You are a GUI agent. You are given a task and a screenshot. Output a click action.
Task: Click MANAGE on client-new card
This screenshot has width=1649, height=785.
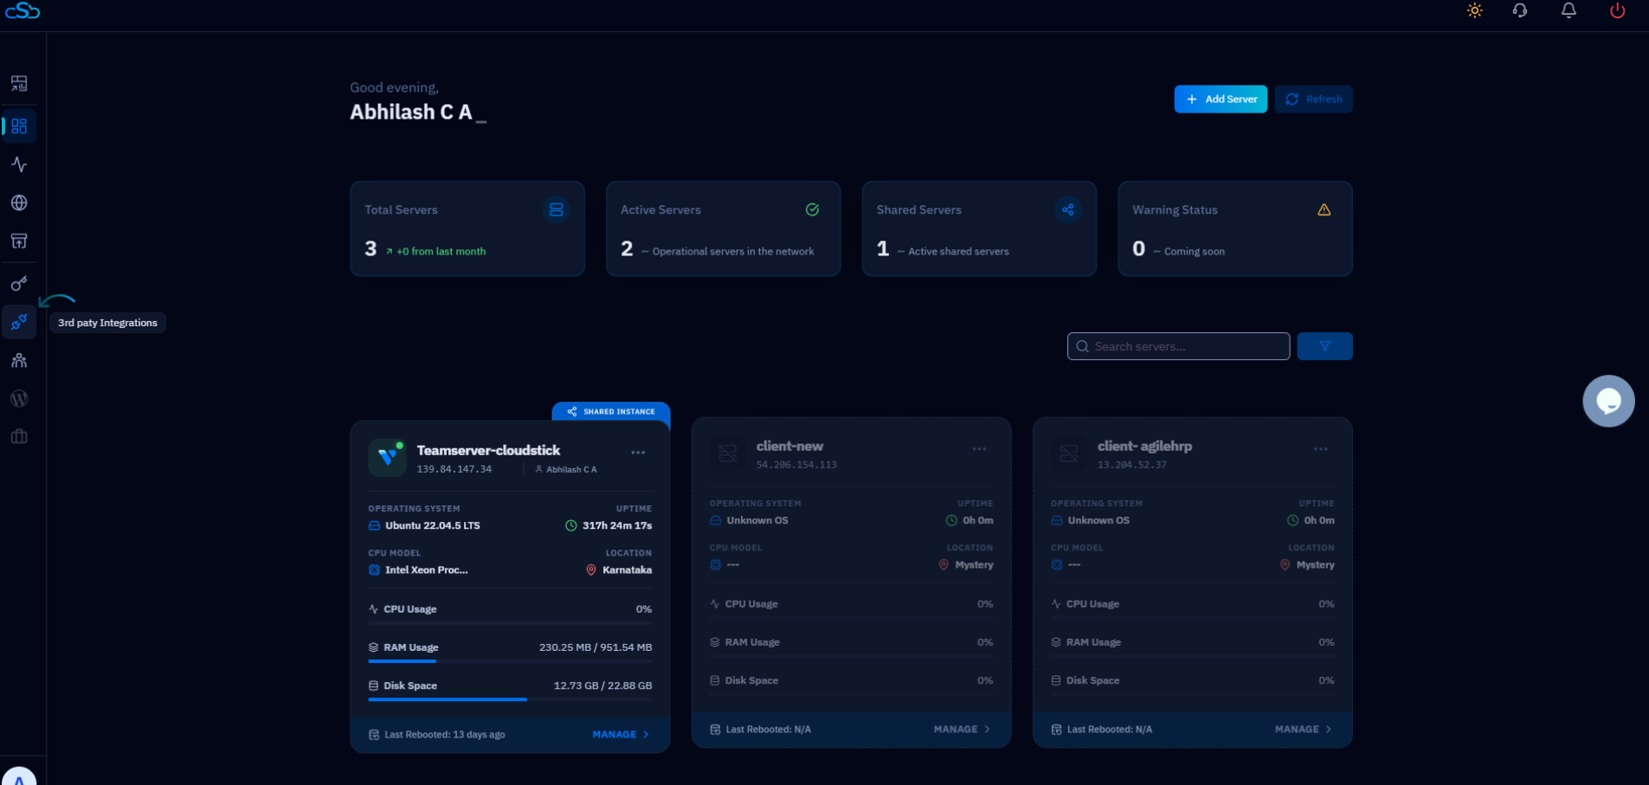pos(962,729)
